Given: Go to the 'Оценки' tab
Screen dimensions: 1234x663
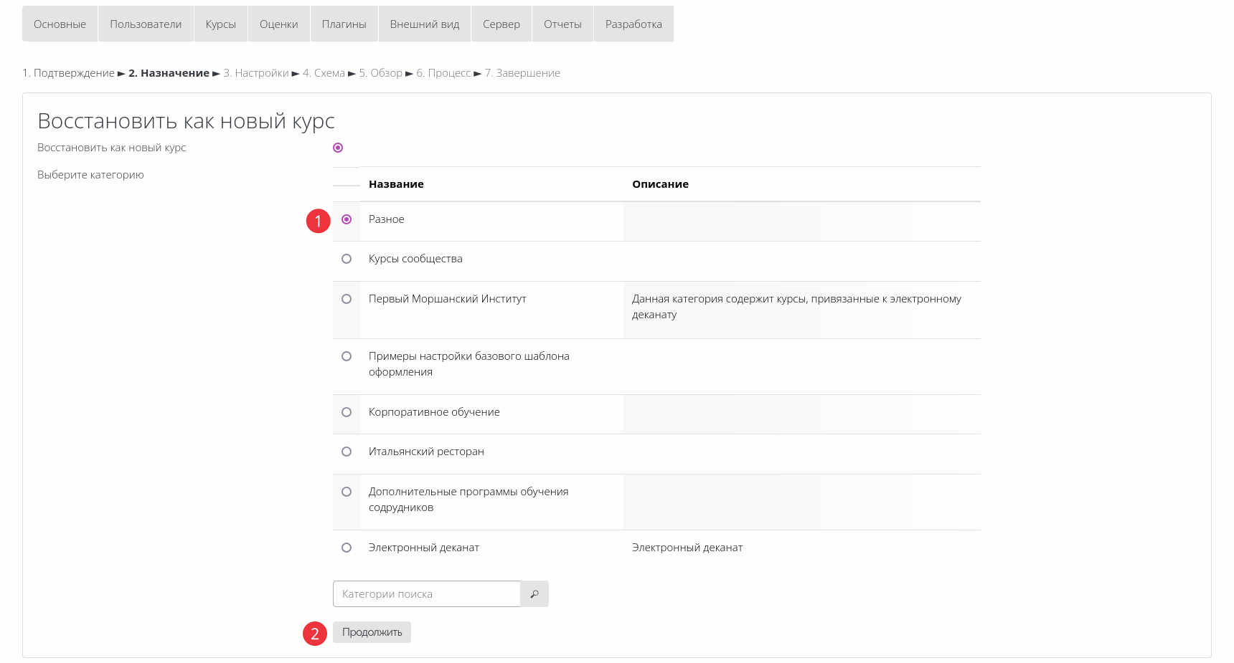Looking at the screenshot, I should tap(278, 24).
